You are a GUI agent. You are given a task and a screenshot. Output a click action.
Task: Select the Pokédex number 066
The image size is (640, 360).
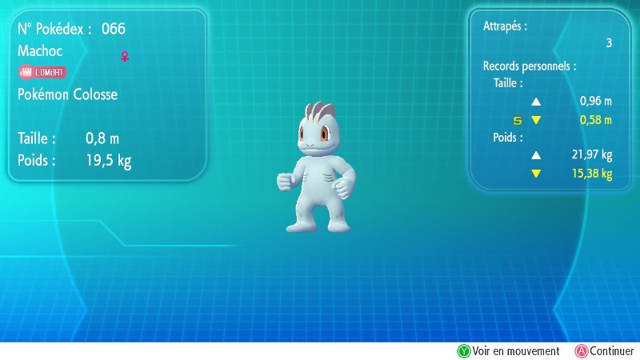[x=114, y=30]
